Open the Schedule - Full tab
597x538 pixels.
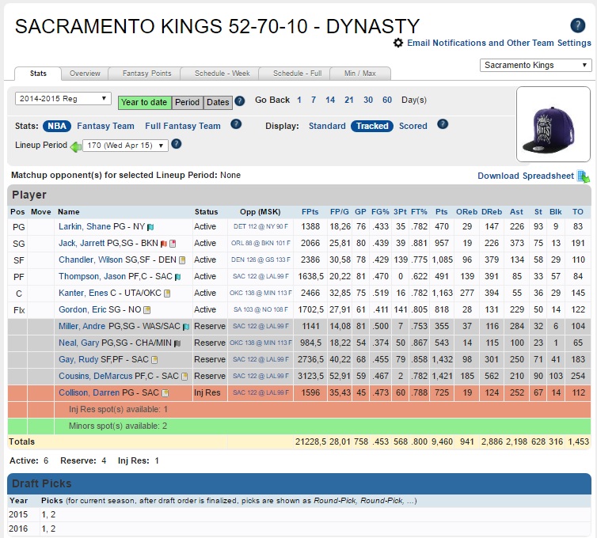pos(298,74)
